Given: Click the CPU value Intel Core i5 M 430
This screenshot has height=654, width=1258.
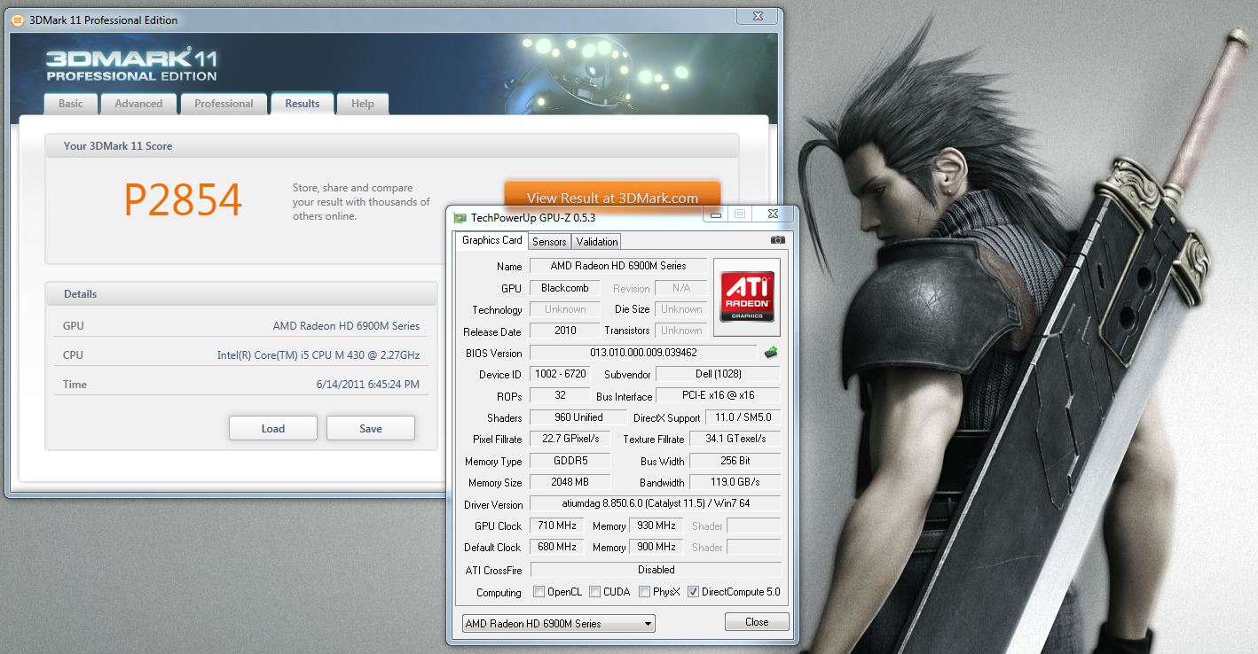Looking at the screenshot, I should pos(318,355).
